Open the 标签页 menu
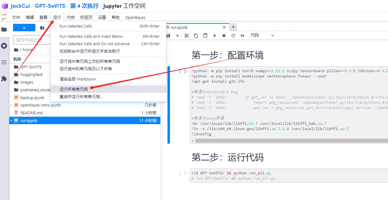Image resolution: width=388 pixels, height=200 pixels. pyautogui.click(x=86, y=17)
